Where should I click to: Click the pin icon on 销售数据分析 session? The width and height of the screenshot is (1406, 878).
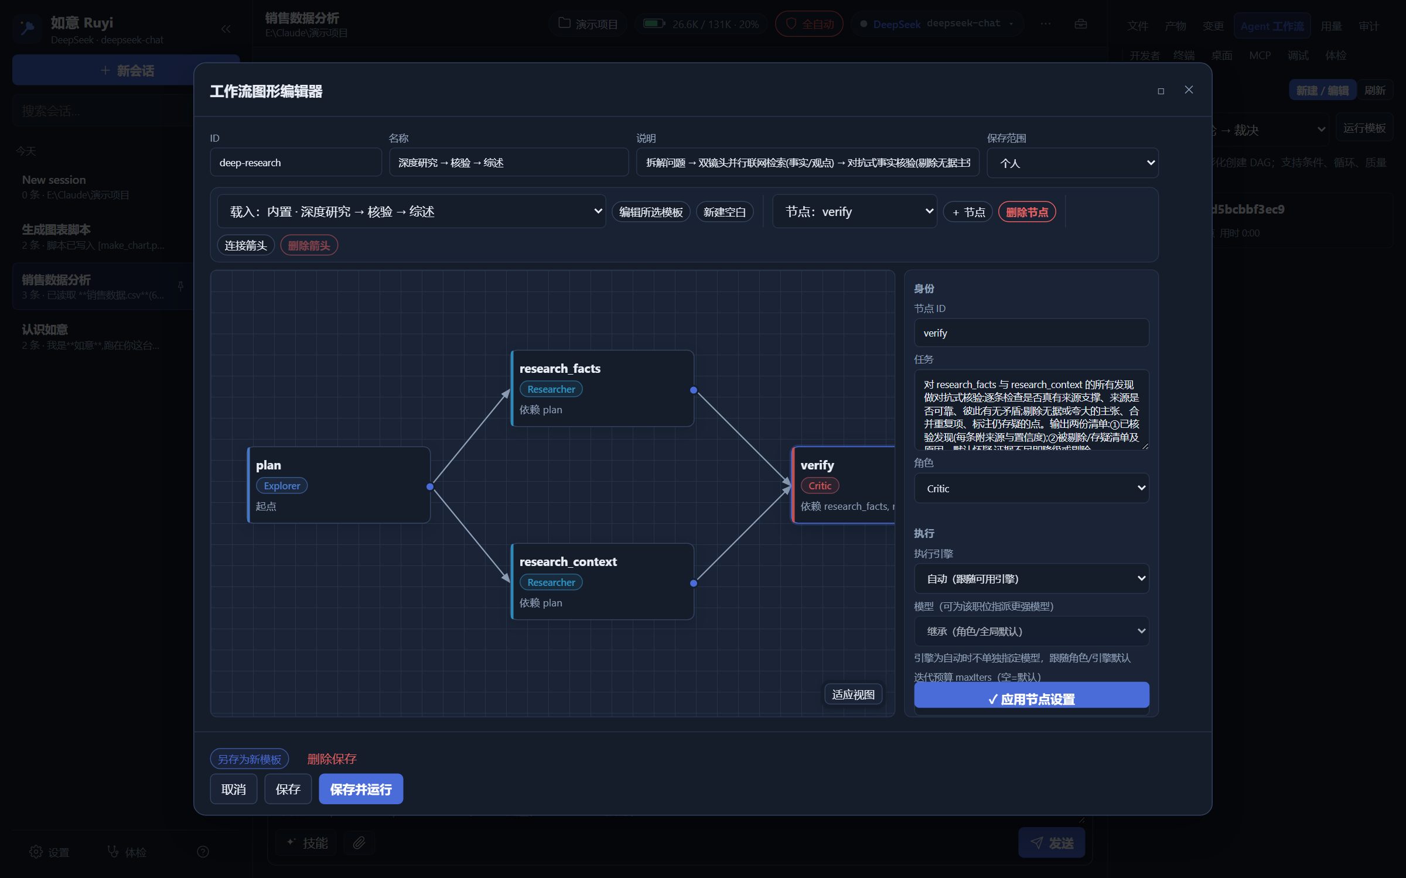[180, 286]
